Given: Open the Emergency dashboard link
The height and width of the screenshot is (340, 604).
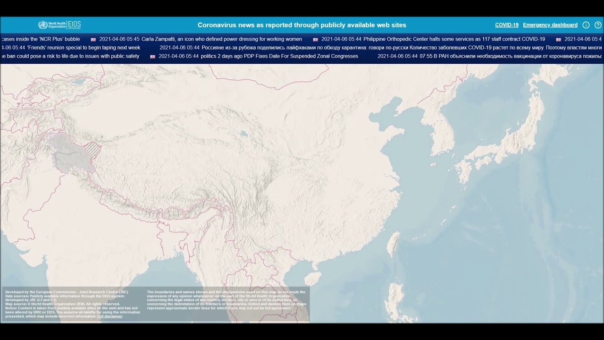Looking at the screenshot, I should 550,25.
